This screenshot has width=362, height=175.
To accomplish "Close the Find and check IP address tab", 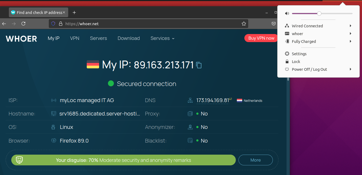I will tap(64, 12).
